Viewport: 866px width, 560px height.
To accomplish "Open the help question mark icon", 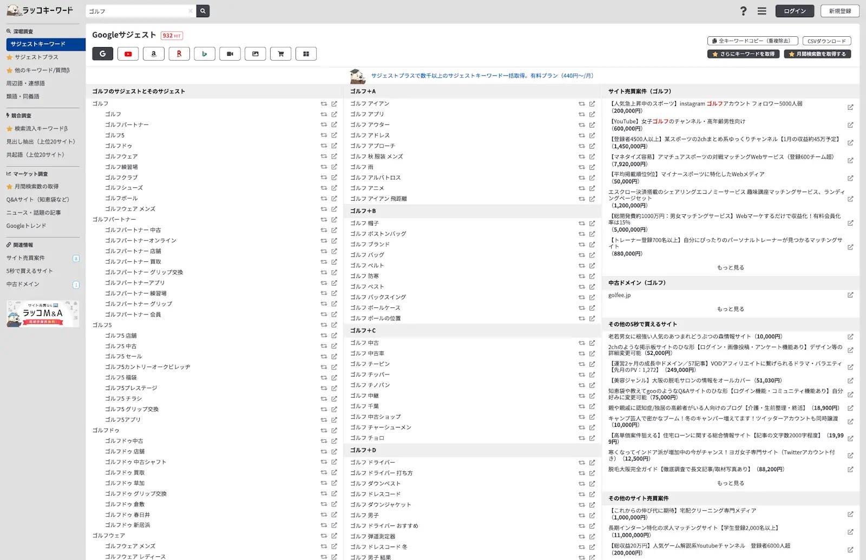I will point(743,11).
